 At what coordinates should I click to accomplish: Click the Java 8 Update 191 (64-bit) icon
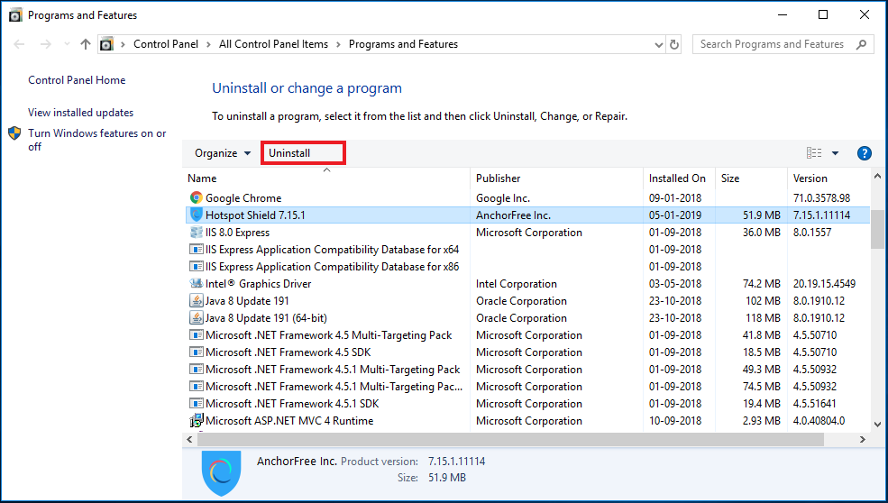(x=196, y=318)
